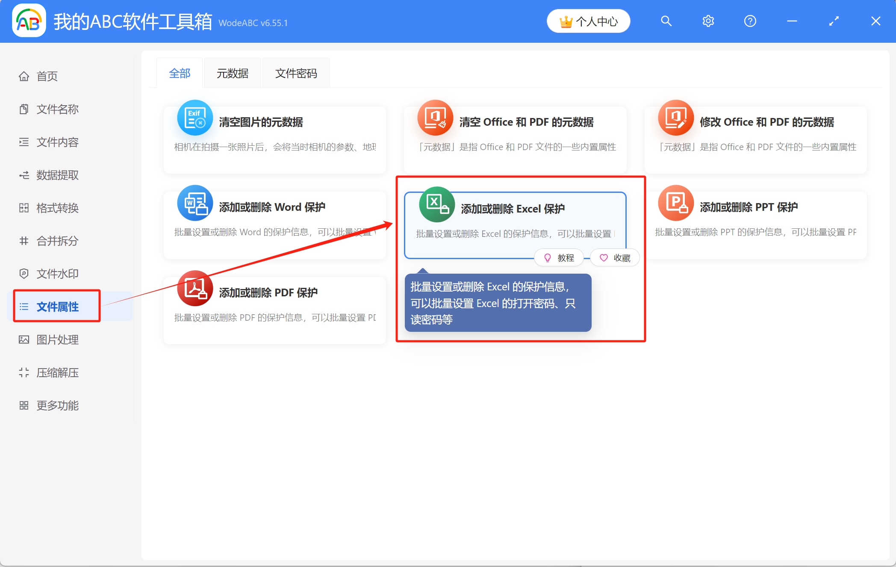Select the 添加或删除 PPT 保护 icon
The image size is (896, 567).
[676, 204]
